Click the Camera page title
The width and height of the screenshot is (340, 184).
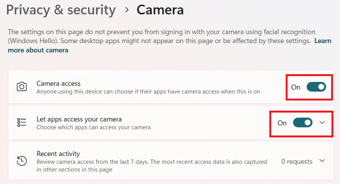pyautogui.click(x=160, y=10)
